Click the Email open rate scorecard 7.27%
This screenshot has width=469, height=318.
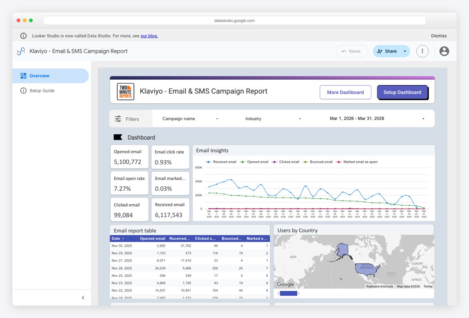click(x=129, y=183)
